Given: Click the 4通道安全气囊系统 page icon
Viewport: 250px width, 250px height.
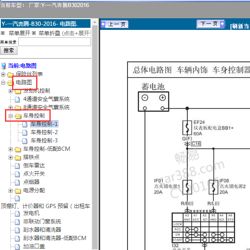Looking at the screenshot, I should [x=17, y=100].
